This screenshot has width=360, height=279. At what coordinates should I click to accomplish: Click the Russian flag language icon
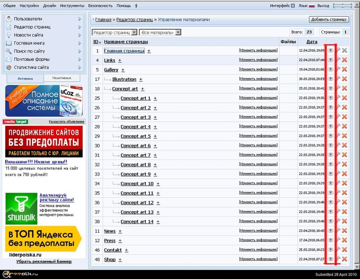312,6
